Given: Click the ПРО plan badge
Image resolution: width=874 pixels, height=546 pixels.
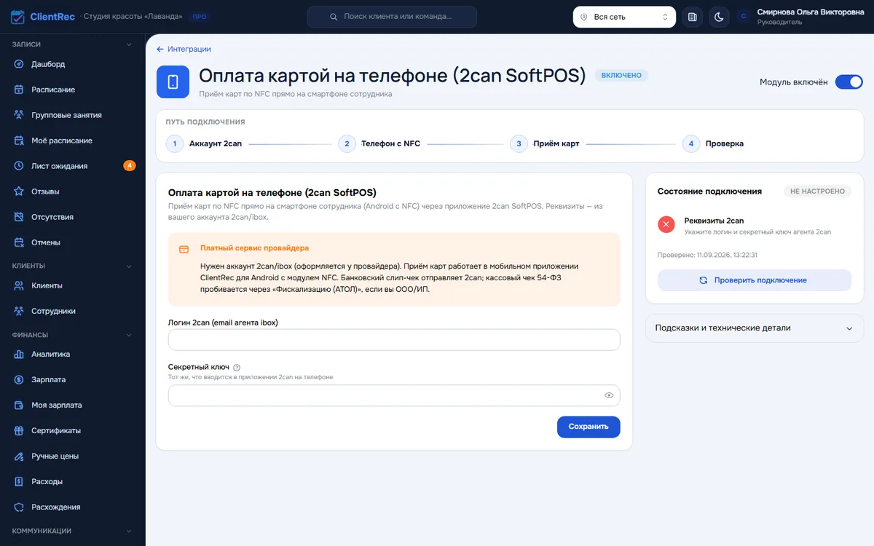Looking at the screenshot, I should point(198,17).
